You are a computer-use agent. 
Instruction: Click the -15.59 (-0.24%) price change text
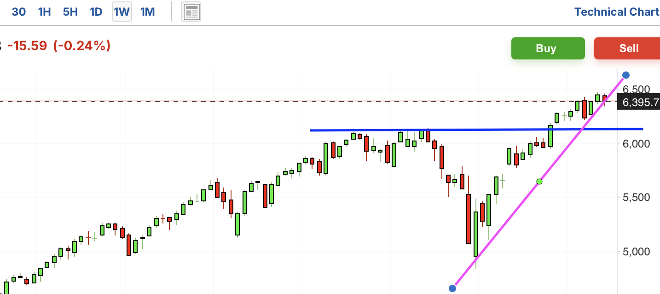coord(59,46)
